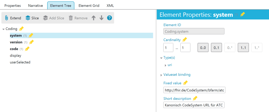
Task: Click the Add Slice button
Action: pos(54,18)
